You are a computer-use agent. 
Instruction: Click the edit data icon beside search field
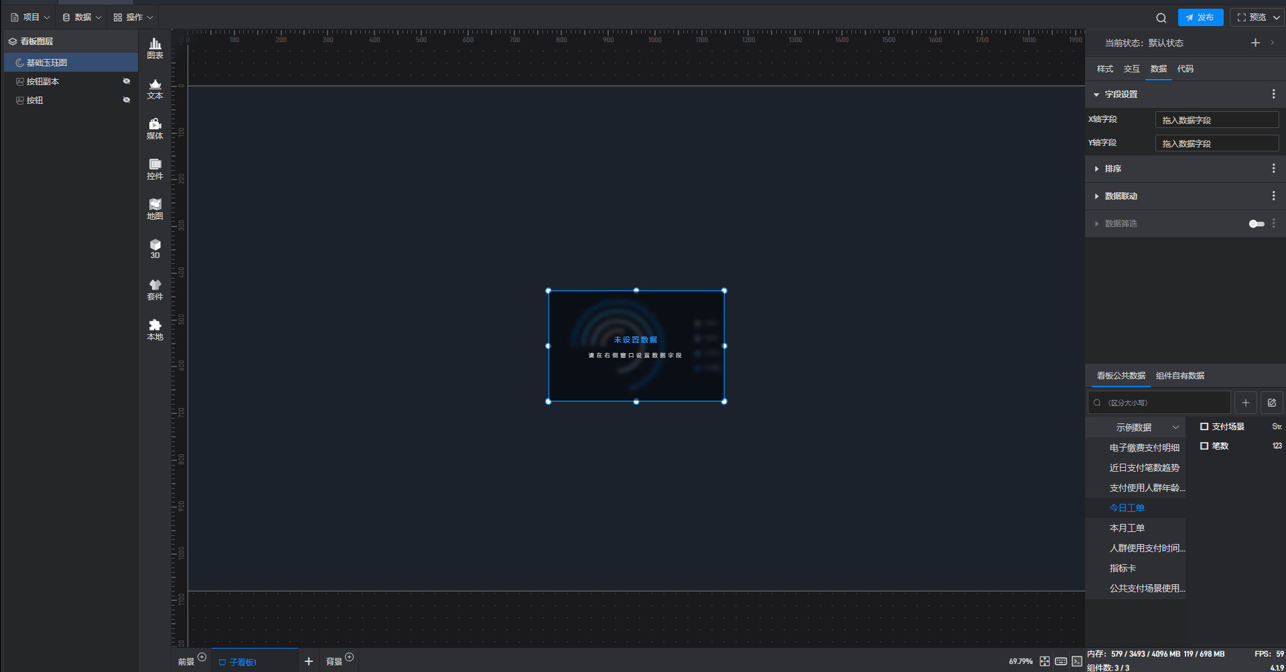[x=1271, y=403]
